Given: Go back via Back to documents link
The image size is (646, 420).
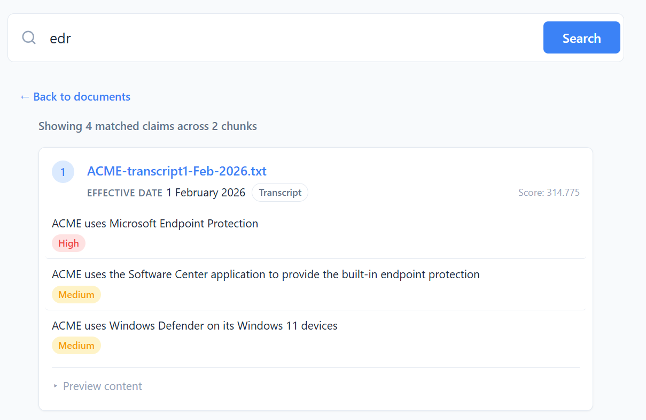Looking at the screenshot, I should click(x=81, y=97).
